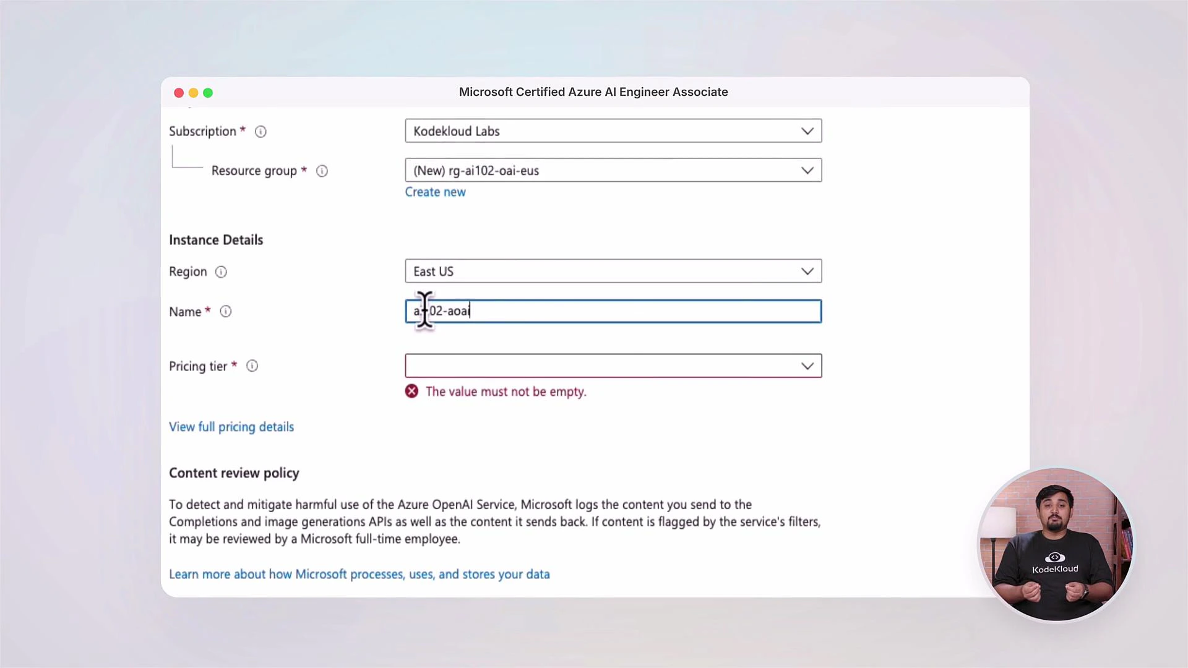Click the info icon beside Pricing tier
Screen dimensions: 1188x668
click(x=252, y=366)
